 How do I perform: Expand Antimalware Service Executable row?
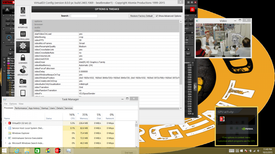click(x=5, y=138)
